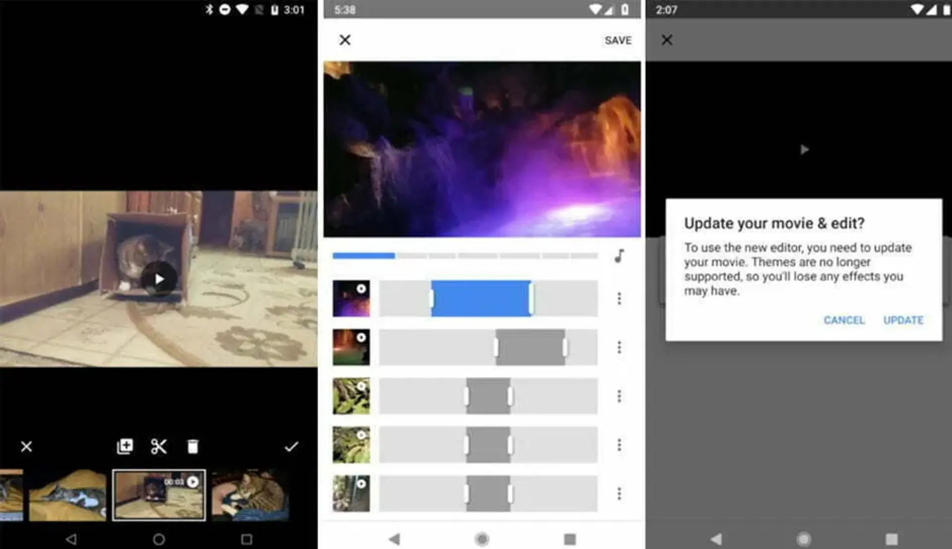The image size is (952, 549).
Task: Open more options for the fourth clip
Action: (x=619, y=444)
